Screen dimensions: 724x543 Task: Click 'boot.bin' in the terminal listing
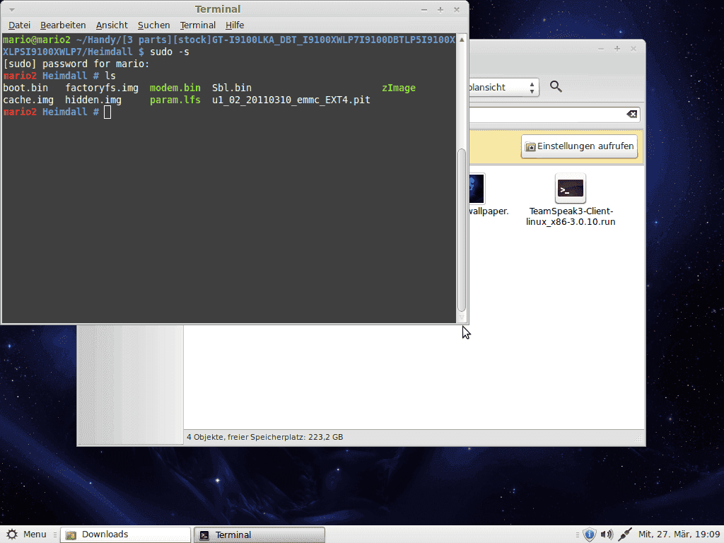click(x=25, y=88)
